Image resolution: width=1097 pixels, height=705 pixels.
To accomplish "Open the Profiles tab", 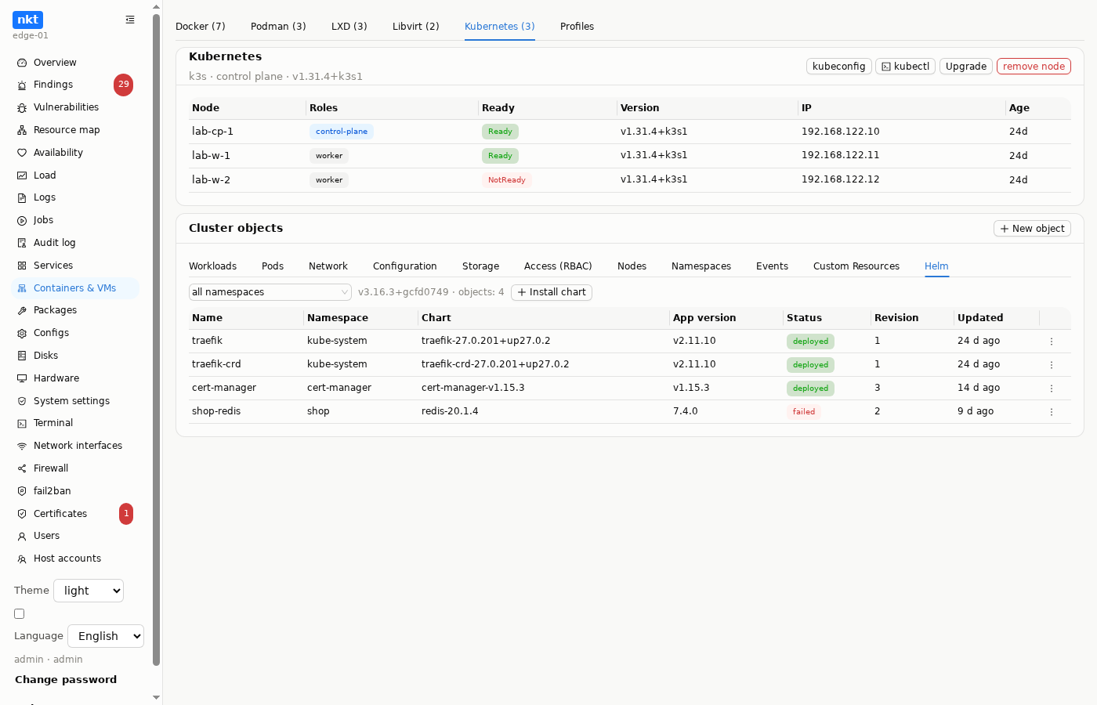I will [577, 27].
